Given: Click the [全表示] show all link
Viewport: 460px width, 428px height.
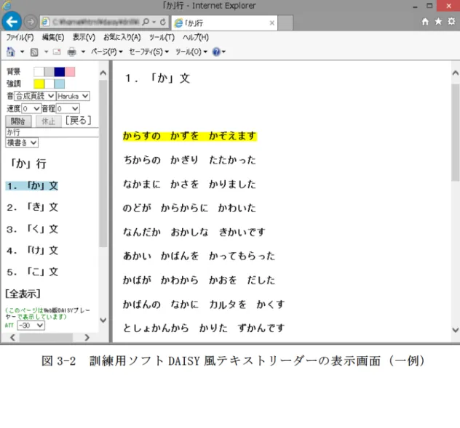Looking at the screenshot, I should coord(23,294).
